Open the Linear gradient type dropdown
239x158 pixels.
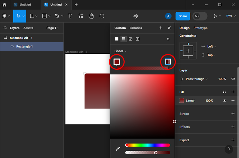[121, 51]
